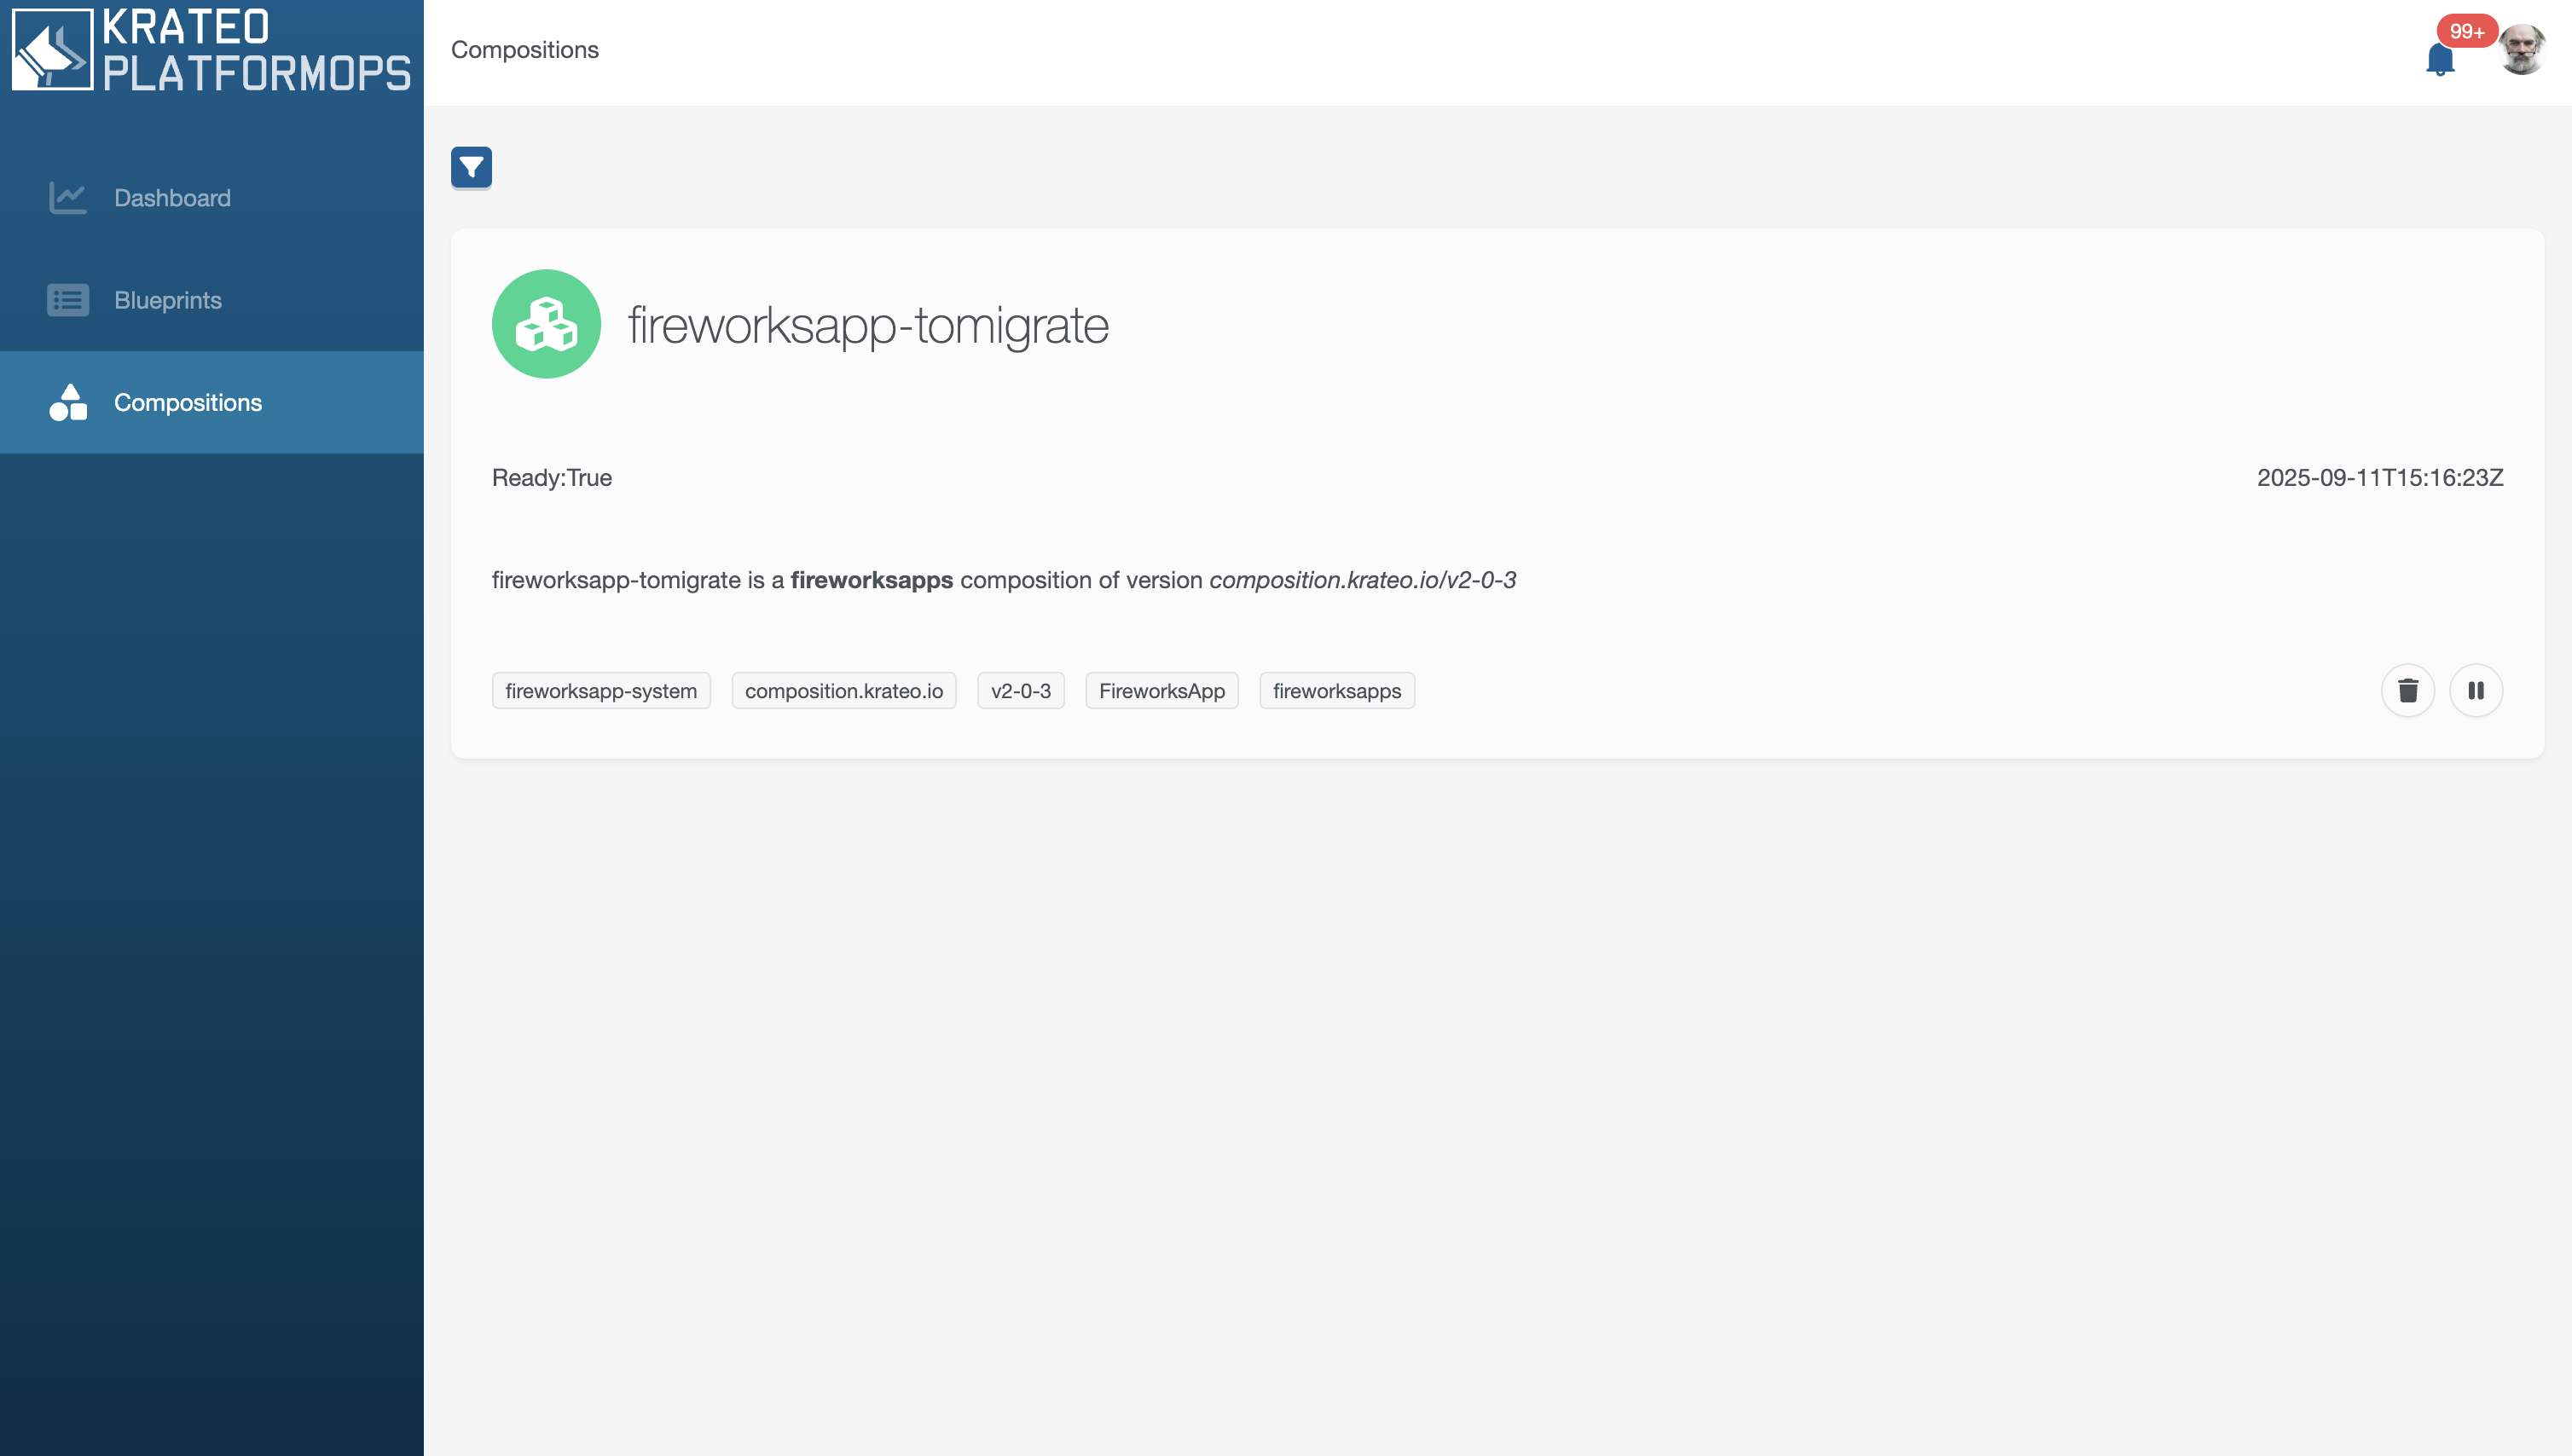Select Compositions in sidebar
2572x1456 pixels.
pyautogui.click(x=188, y=403)
